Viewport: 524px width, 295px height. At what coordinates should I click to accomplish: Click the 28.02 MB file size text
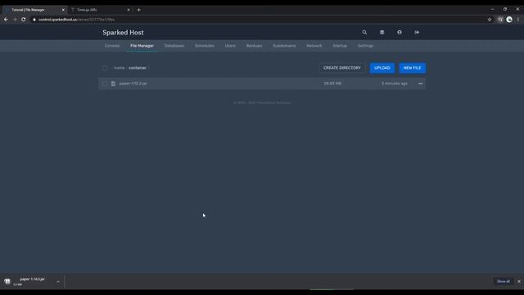(332, 84)
